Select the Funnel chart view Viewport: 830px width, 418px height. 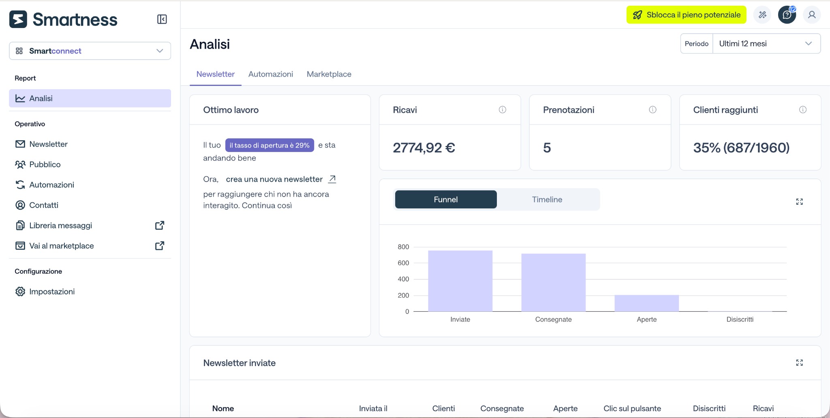coord(446,199)
